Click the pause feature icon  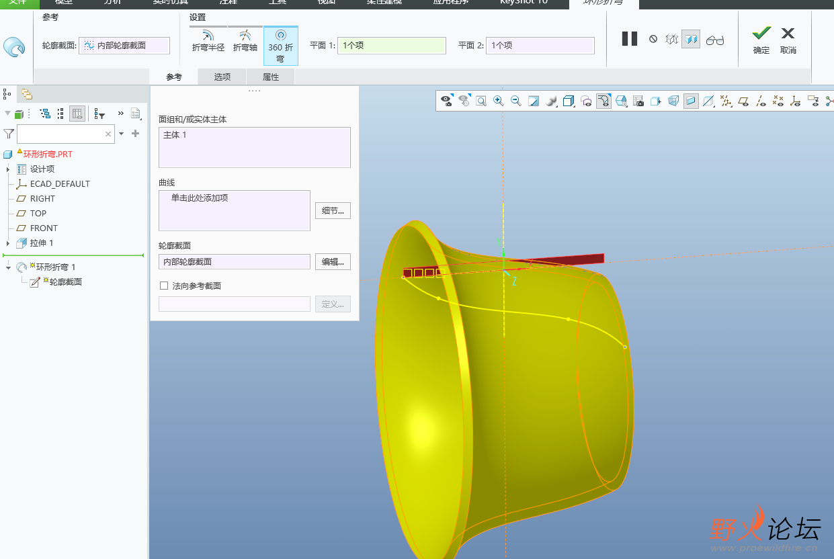pos(629,39)
